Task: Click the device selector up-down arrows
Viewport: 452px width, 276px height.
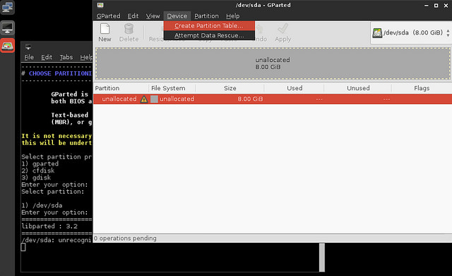Action: (448, 33)
